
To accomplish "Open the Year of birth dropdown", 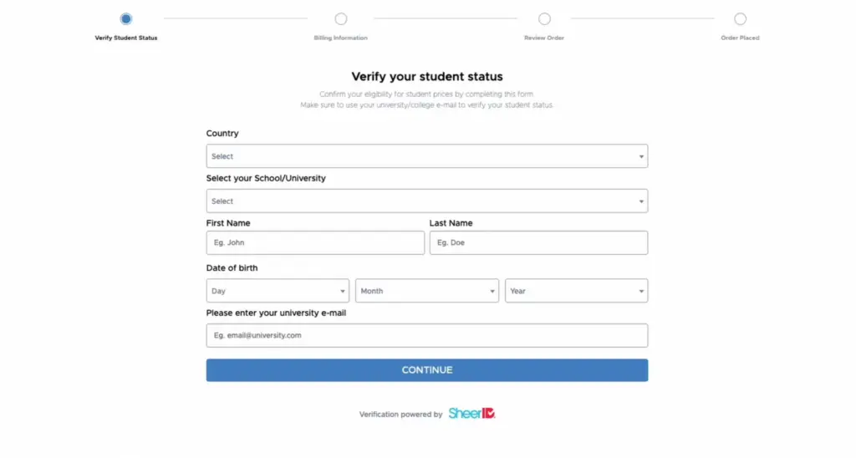I will [577, 291].
